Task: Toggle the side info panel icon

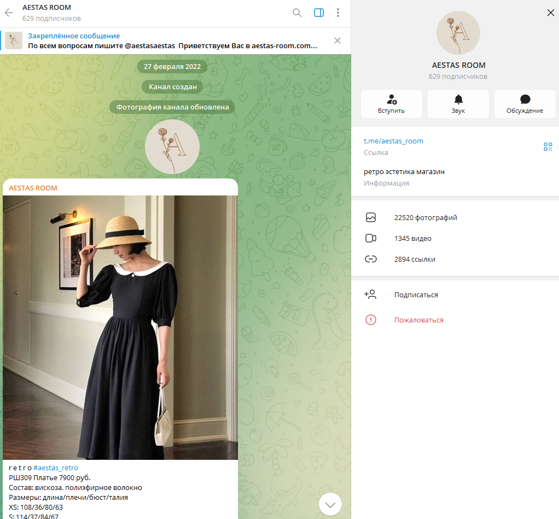Action: tap(319, 13)
